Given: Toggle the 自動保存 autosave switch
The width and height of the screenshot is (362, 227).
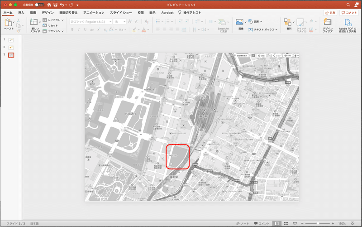Looking at the screenshot, I should point(39,5).
